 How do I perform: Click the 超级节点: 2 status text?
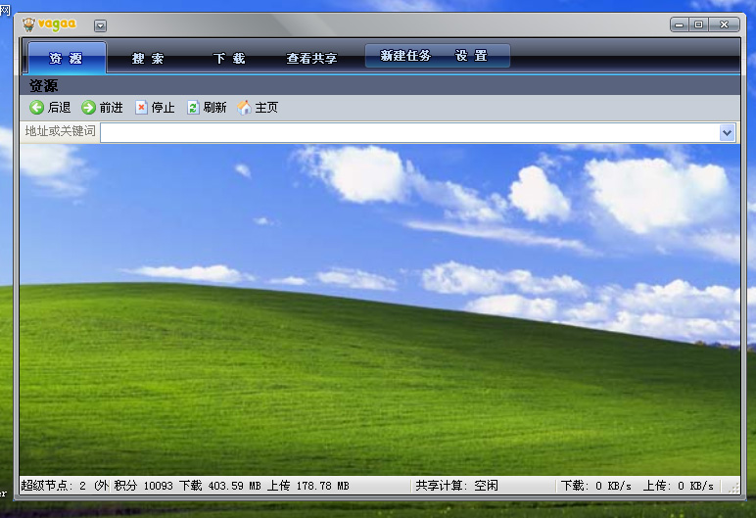[53, 486]
